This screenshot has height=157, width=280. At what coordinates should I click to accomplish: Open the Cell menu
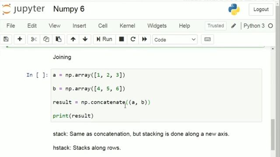coord(103,26)
